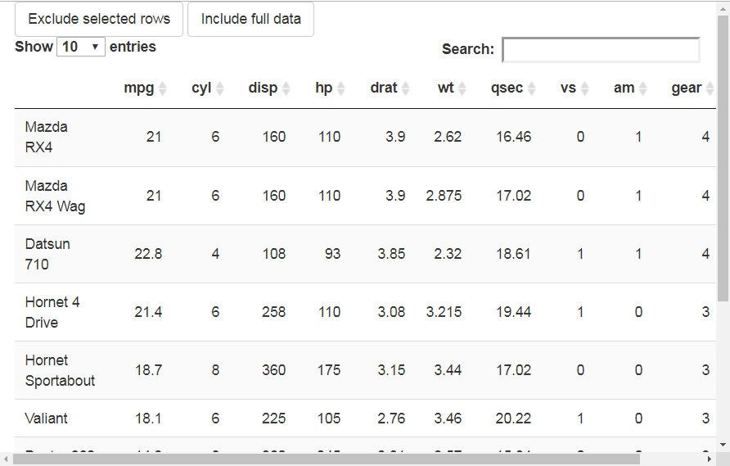Sort table by am column arrows

pos(642,88)
